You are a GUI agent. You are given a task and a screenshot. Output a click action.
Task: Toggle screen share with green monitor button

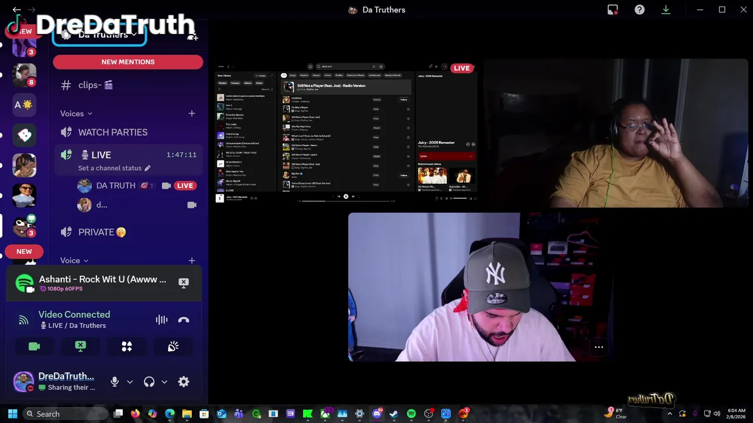coord(81,347)
